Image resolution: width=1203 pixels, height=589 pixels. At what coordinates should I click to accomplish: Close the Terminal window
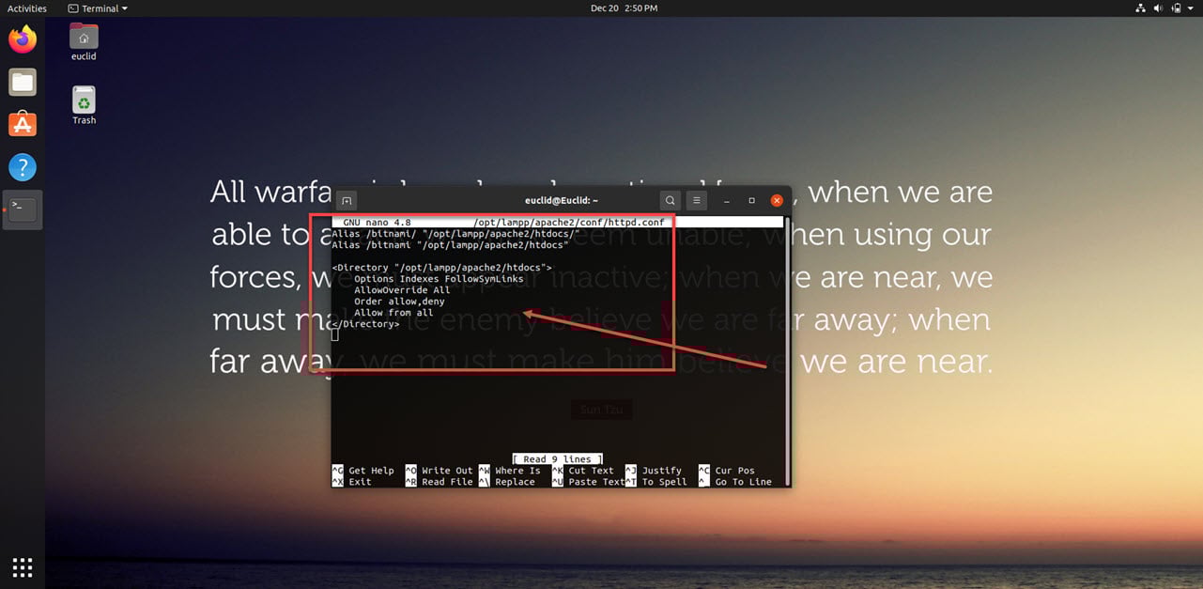777,200
